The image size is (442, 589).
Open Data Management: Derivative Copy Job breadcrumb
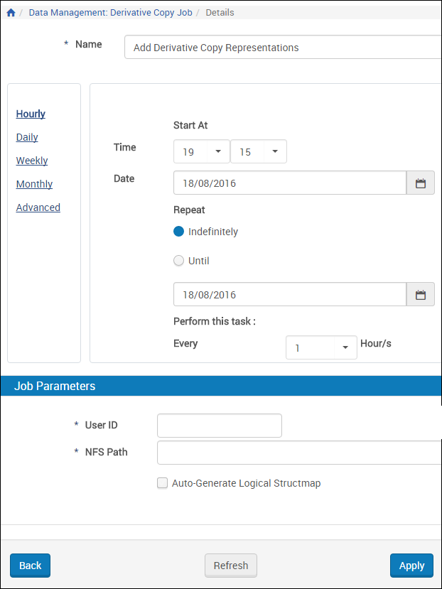[x=110, y=13]
